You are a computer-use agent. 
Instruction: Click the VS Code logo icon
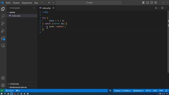[x=2, y=3]
